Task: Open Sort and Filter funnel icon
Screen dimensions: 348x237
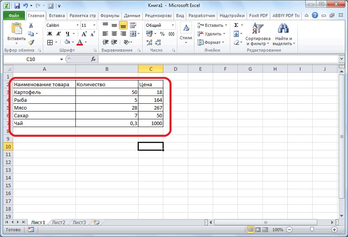Action: (x=257, y=29)
